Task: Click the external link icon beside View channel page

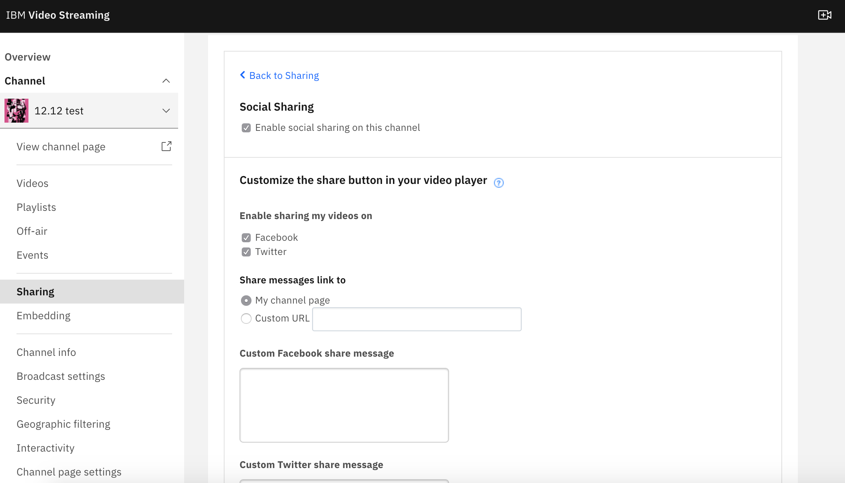Action: (x=166, y=146)
